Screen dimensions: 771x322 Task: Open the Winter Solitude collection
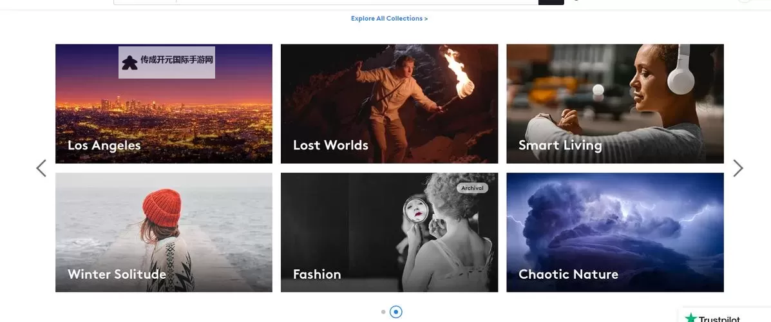164,232
